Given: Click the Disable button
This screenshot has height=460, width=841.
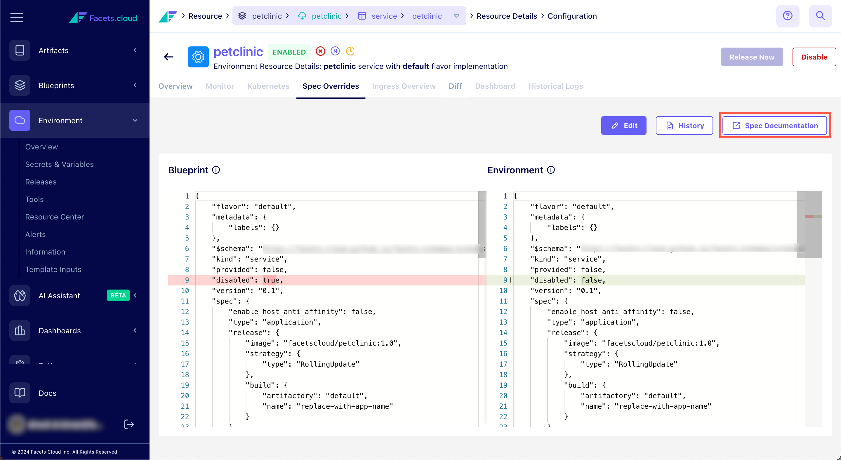Looking at the screenshot, I should coord(814,57).
